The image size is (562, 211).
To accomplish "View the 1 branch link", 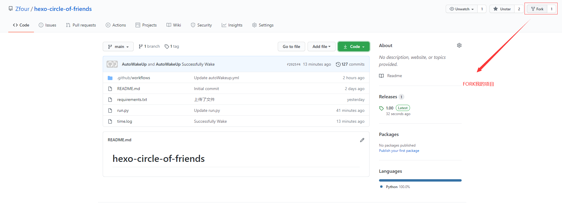I will click(x=149, y=46).
